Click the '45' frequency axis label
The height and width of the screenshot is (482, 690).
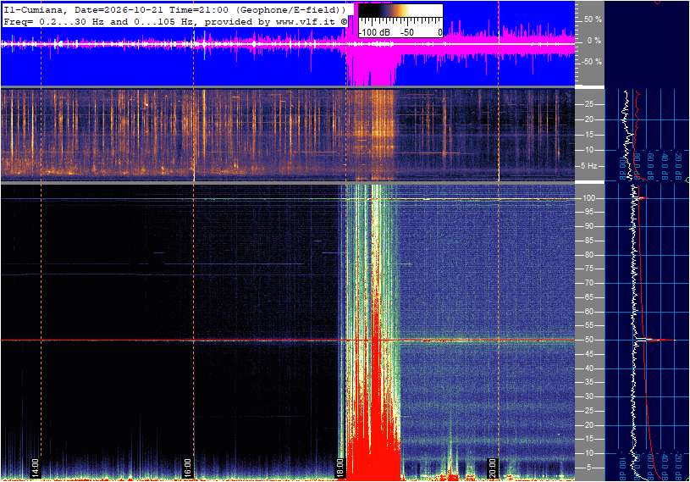coord(588,354)
